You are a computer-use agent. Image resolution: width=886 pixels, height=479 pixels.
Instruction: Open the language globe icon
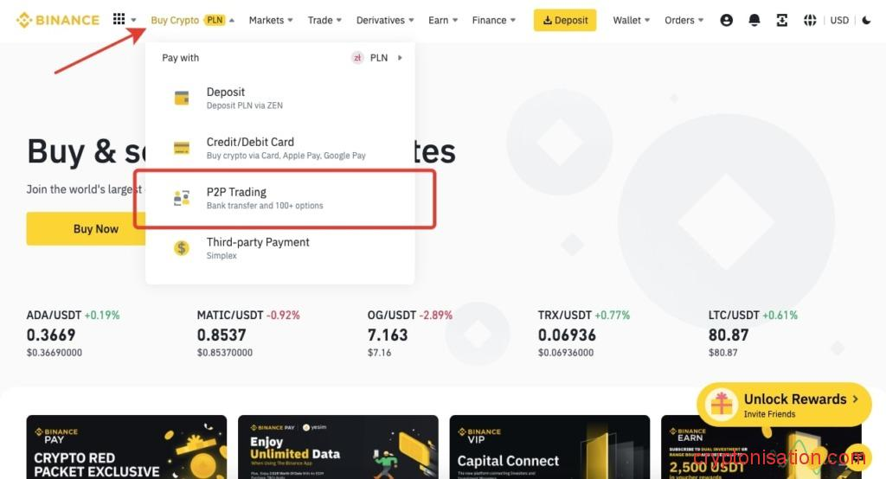tap(810, 20)
